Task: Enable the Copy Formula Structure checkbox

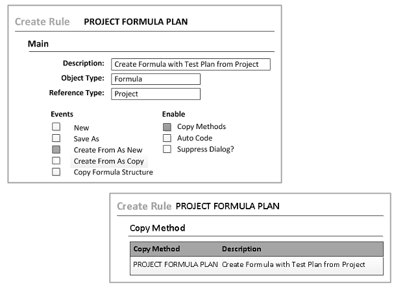Action: pyautogui.click(x=56, y=172)
